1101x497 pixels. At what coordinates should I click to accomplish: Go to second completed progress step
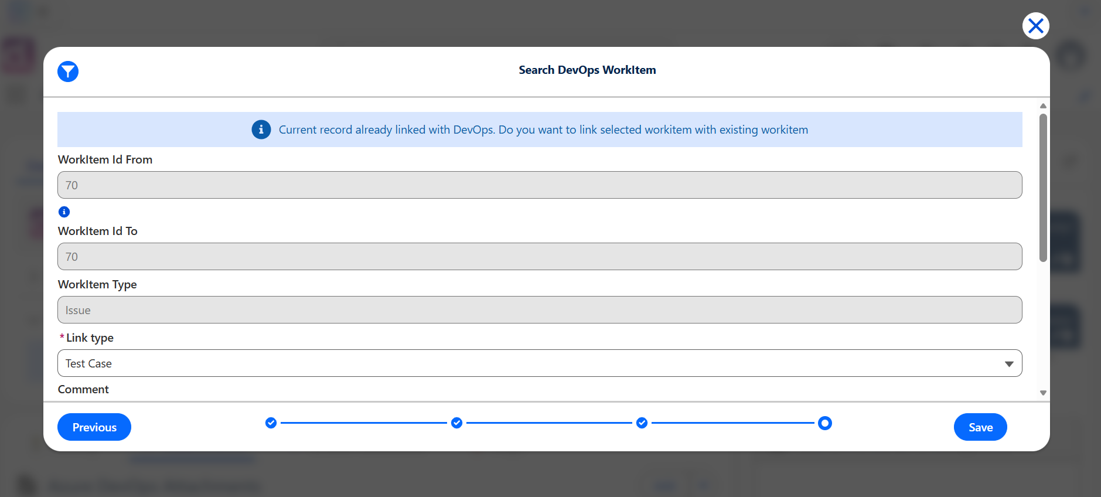456,423
